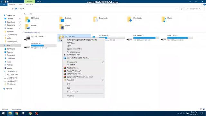
Task: Open the Windows Security shield taskbar icon
Action: click(23, 113)
